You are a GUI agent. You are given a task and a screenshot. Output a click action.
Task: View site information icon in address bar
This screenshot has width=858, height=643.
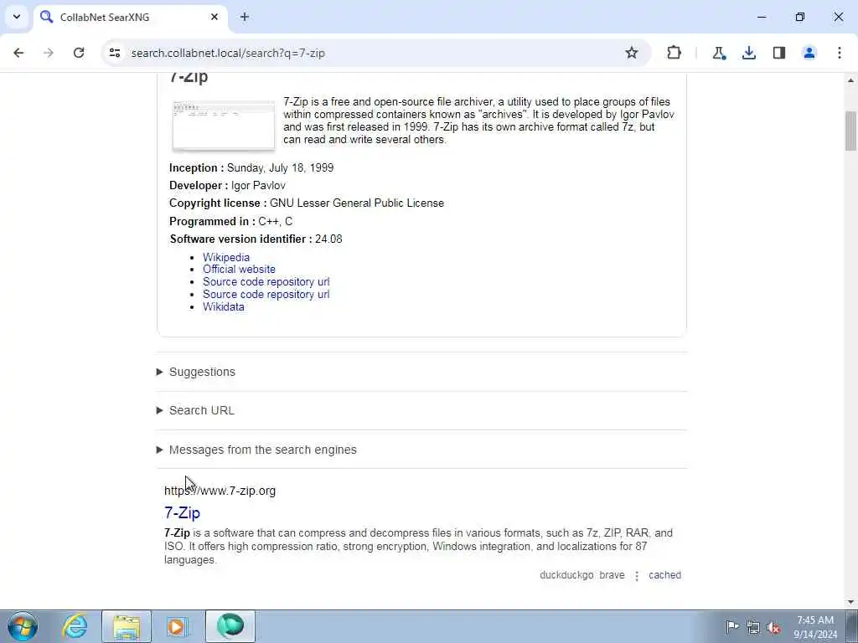tap(115, 53)
